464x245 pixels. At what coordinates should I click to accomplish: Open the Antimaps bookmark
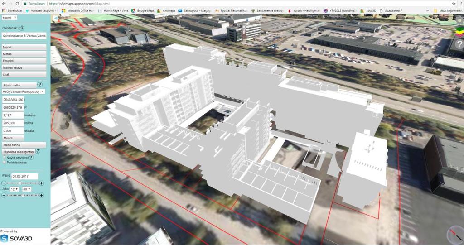tap(166, 11)
